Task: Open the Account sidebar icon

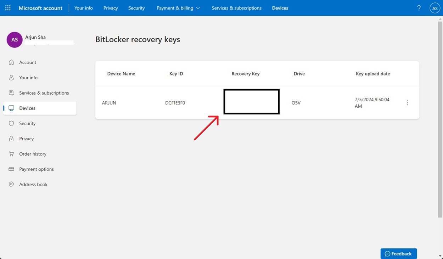Action: pos(11,62)
